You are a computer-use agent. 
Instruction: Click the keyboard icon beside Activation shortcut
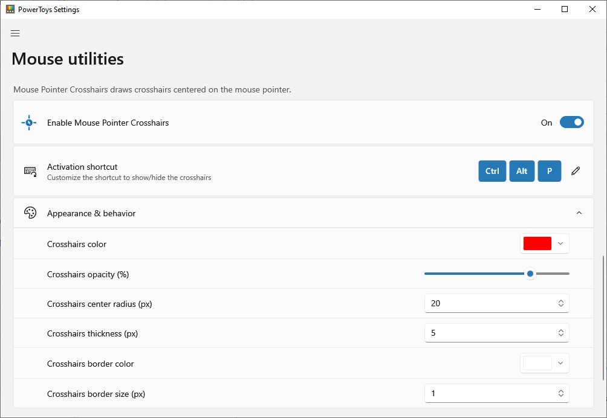30,172
